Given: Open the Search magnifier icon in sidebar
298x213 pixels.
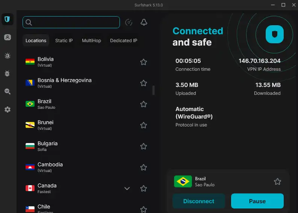Looking at the screenshot, I should pyautogui.click(x=8, y=91).
